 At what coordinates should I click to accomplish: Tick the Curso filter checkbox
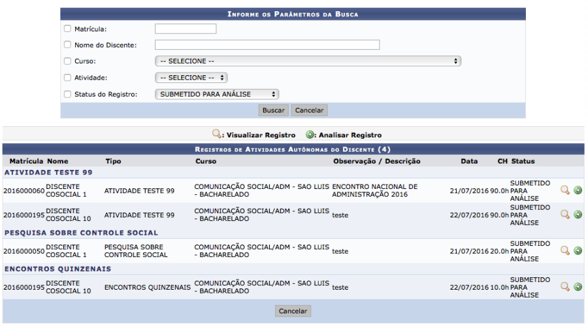coord(67,61)
